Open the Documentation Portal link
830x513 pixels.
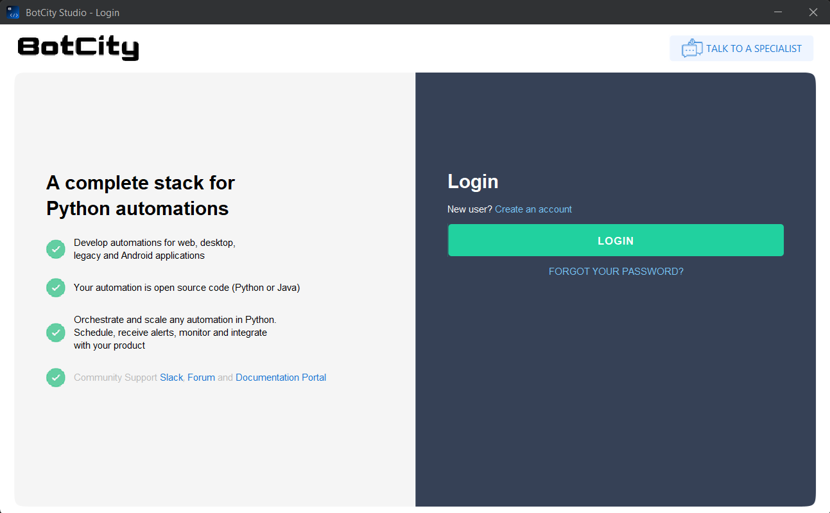click(x=281, y=378)
